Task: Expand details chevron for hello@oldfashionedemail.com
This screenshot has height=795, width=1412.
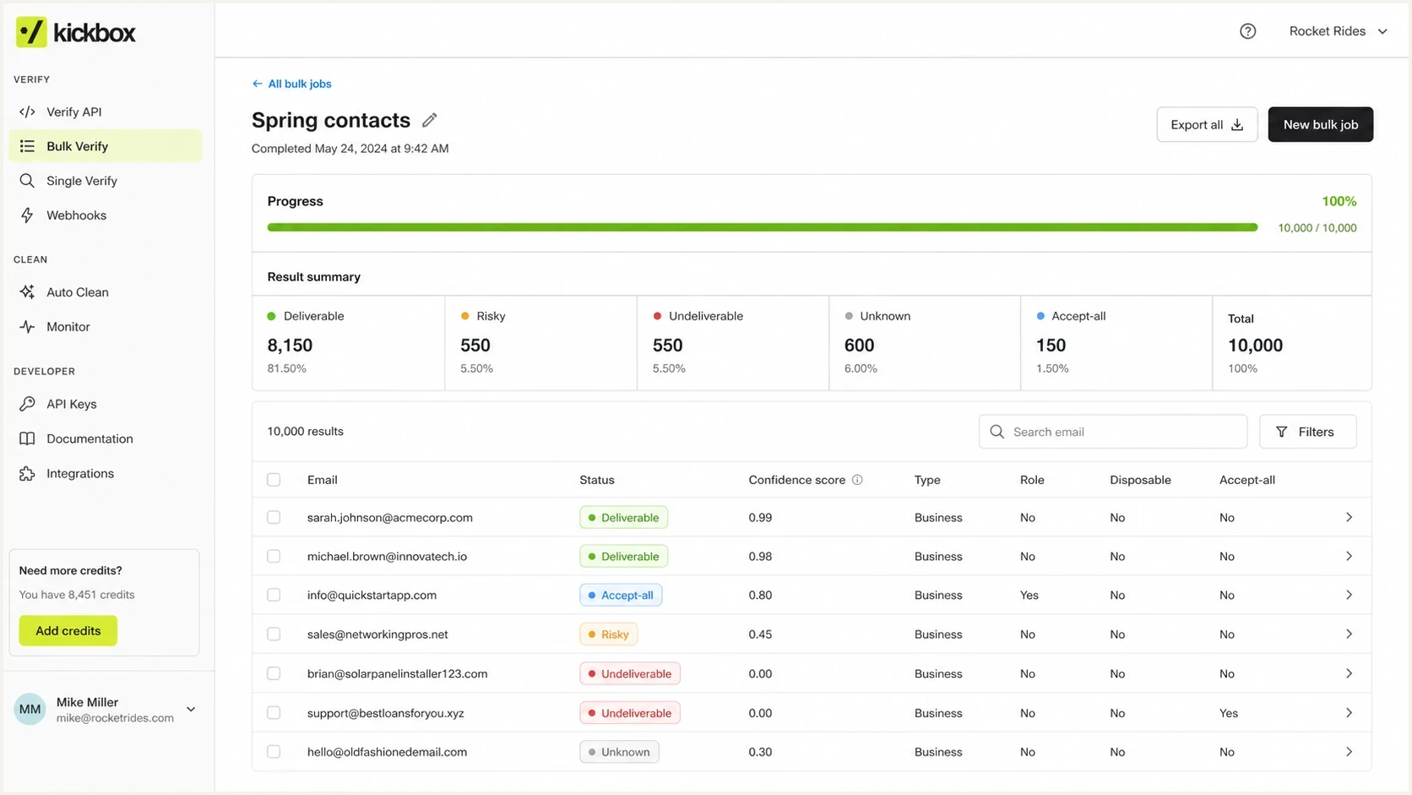Action: 1349,751
